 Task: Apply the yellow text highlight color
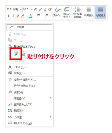pyautogui.click(x=23, y=16)
